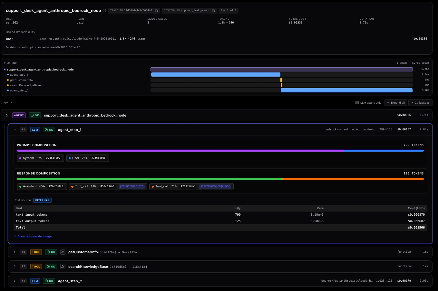Click the TOOL badge on searchKnowledgeBase row
Screen dimensions: 438x291
pyautogui.click(x=36, y=267)
